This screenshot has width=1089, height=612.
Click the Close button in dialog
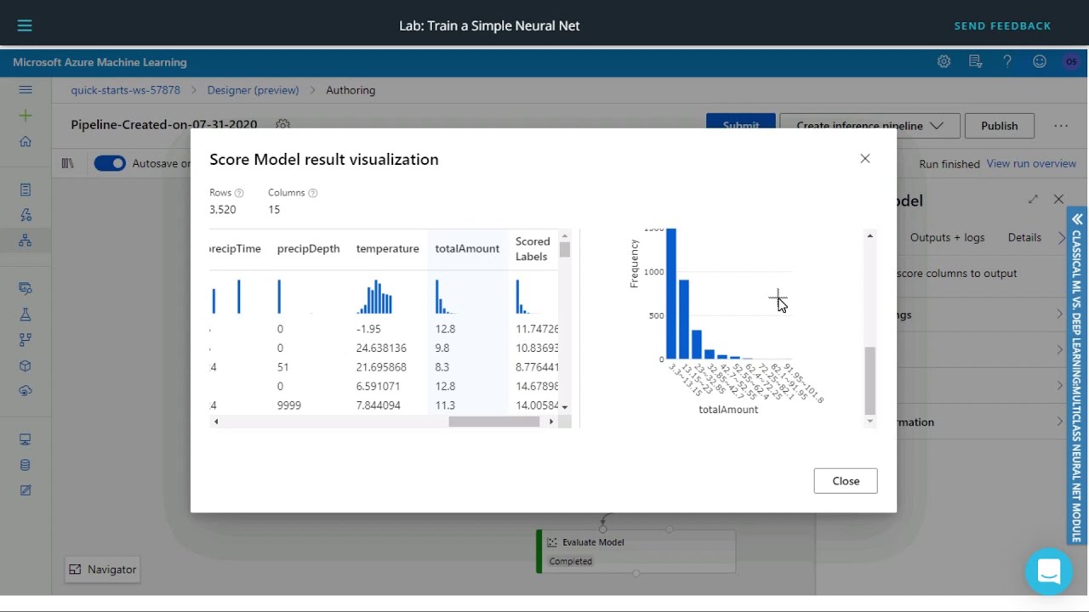846,481
